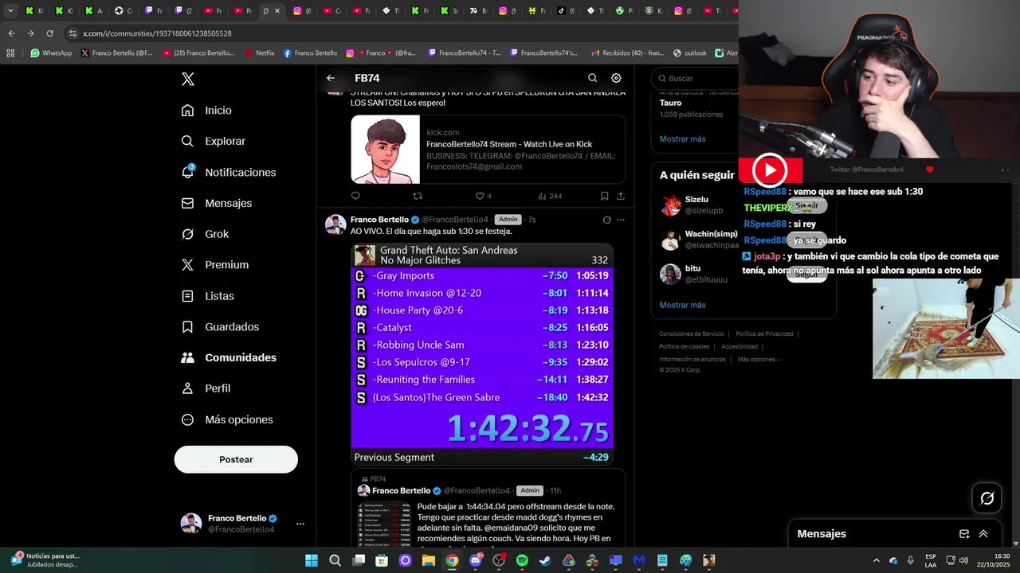This screenshot has width=1020, height=573.
Task: Open Windows Start menu
Action: coord(312,560)
